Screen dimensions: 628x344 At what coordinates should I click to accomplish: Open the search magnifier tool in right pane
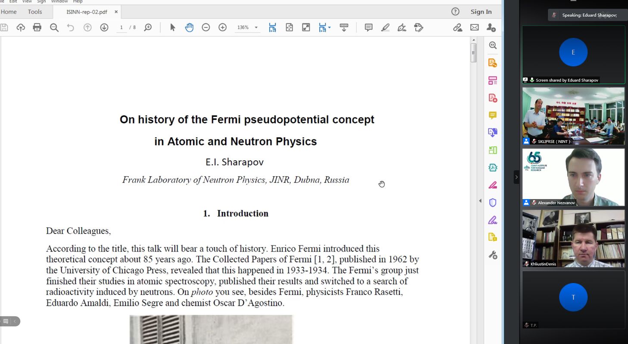493,45
